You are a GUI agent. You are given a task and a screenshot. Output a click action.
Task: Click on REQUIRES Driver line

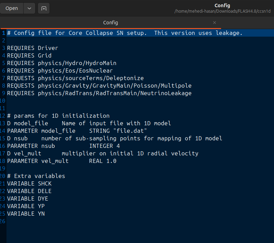[32, 48]
